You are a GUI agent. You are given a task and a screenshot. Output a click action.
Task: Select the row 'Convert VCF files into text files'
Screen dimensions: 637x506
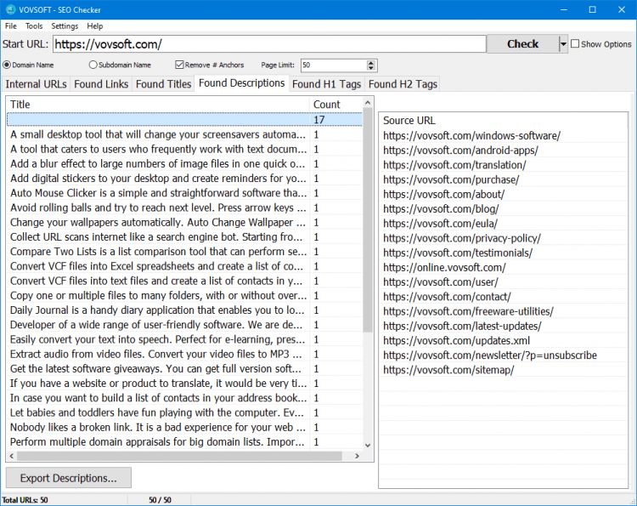(x=184, y=281)
